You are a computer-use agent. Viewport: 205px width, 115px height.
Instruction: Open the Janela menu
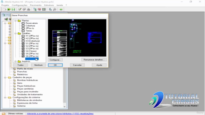click(x=60, y=5)
